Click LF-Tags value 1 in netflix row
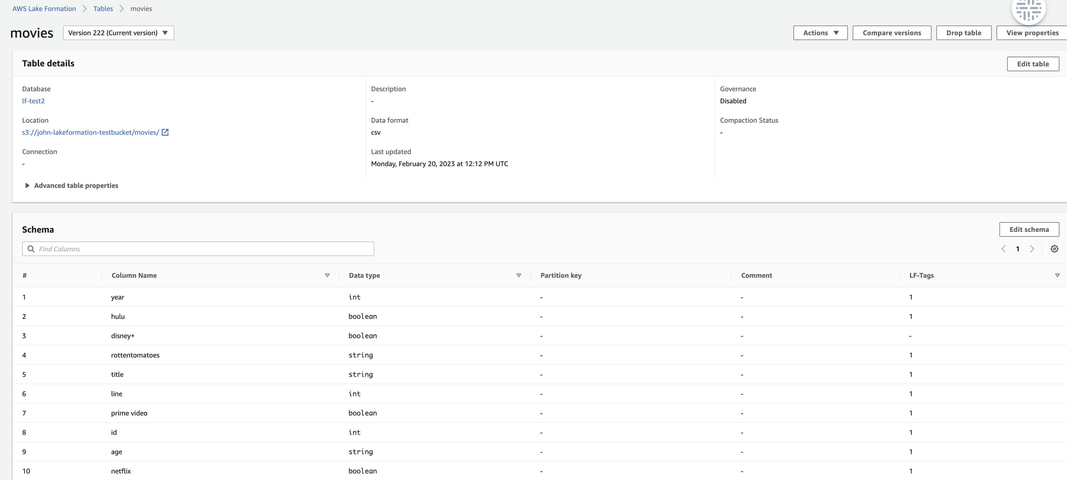1067x480 pixels. pos(910,471)
